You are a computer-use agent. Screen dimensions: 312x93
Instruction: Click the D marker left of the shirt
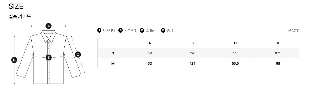(14, 60)
